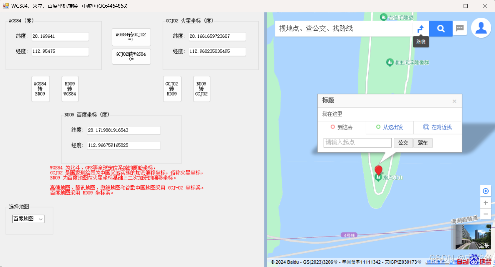Click the map search box 搜地点、查公交、找路线

coord(344,29)
